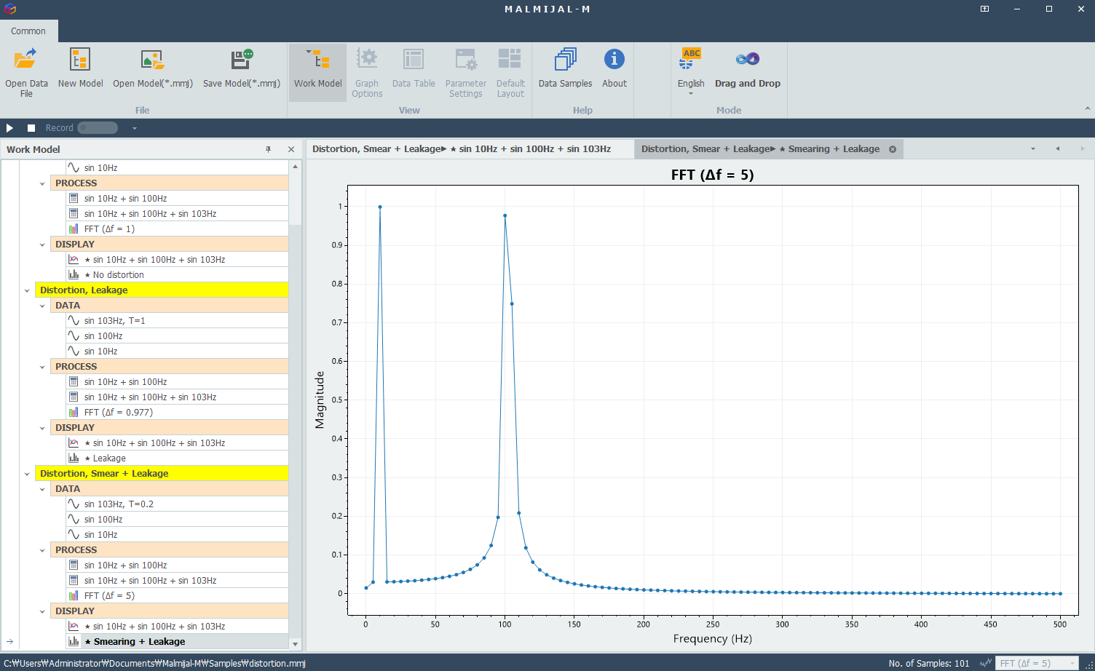This screenshot has width=1095, height=671.
Task: Restore the Default Layout
Action: point(510,72)
